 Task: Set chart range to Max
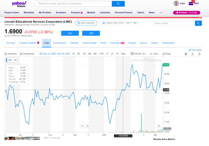[123, 54]
